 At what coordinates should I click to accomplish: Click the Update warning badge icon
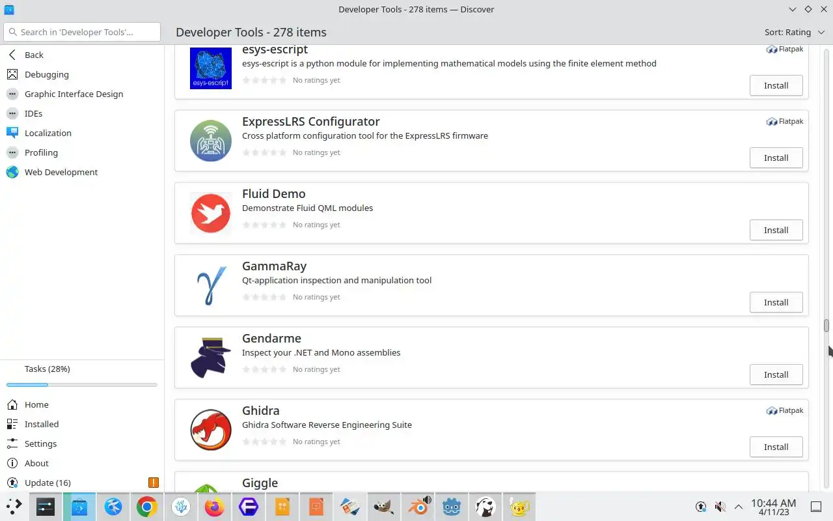tap(153, 483)
